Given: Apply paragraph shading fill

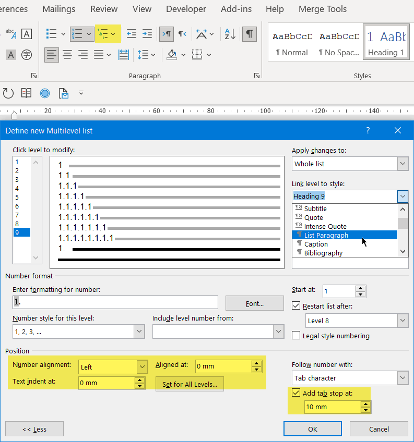Looking at the screenshot, I should pos(172,55).
